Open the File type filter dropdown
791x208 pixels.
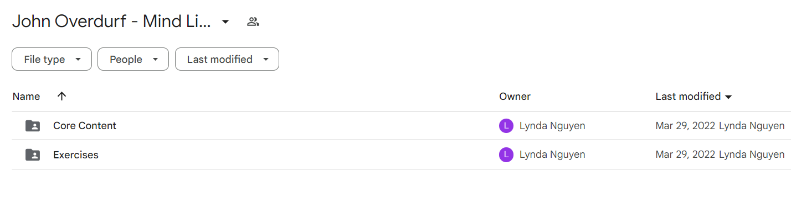click(52, 59)
